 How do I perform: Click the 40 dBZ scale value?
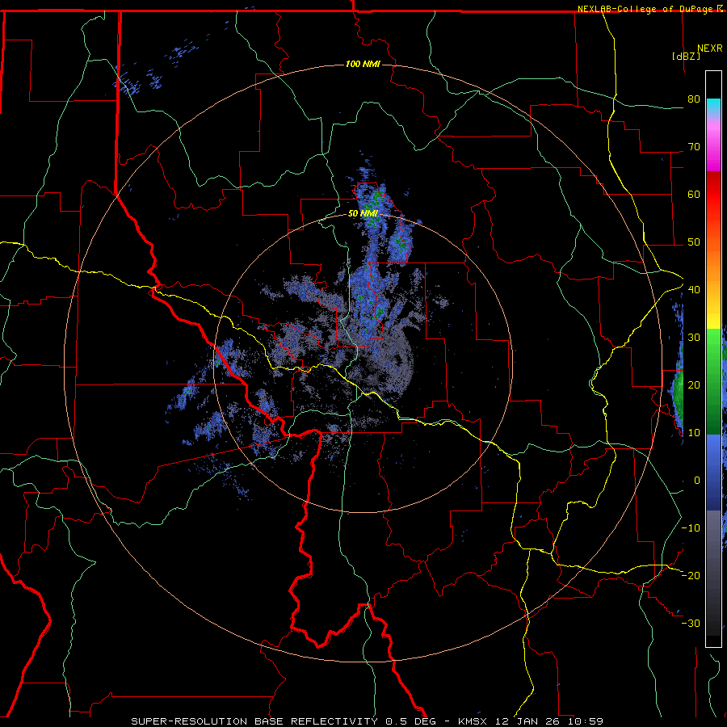[x=694, y=290]
